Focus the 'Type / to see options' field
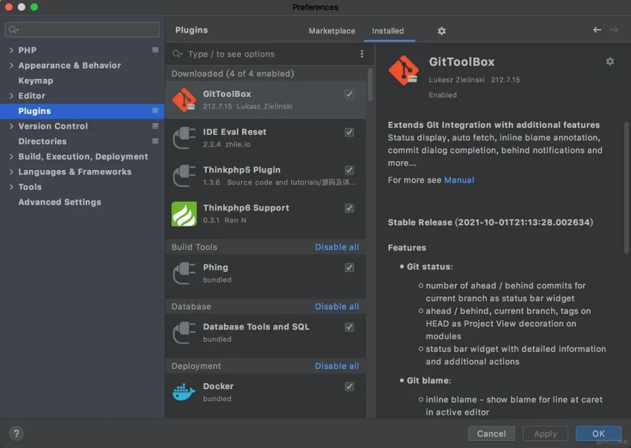 (x=266, y=54)
